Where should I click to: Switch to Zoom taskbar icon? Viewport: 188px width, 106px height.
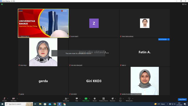[59, 104]
